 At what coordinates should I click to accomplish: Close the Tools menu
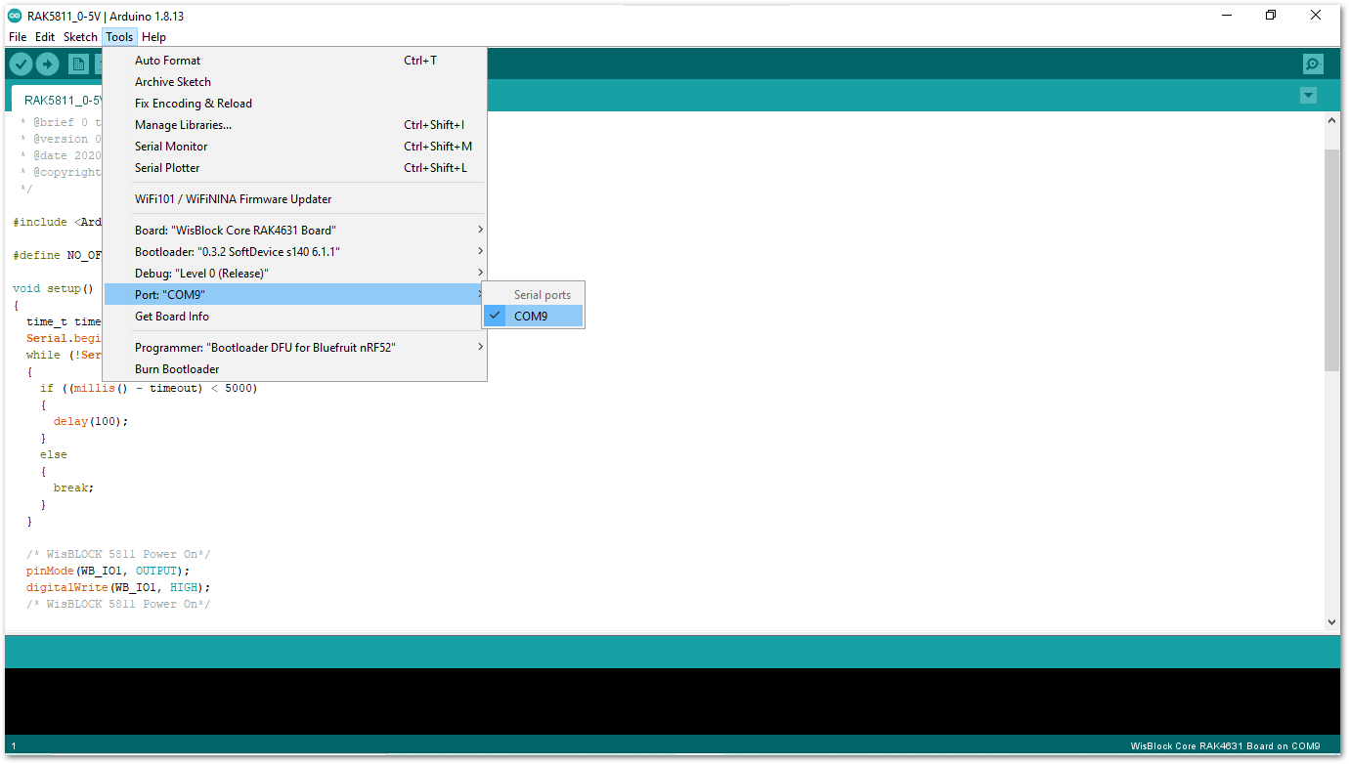click(119, 37)
